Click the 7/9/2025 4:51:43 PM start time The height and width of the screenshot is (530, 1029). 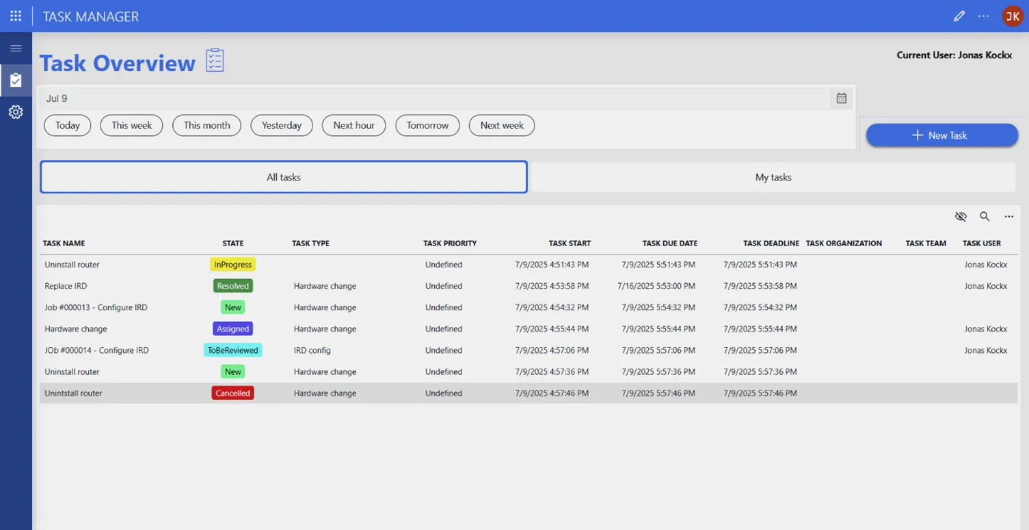(552, 265)
